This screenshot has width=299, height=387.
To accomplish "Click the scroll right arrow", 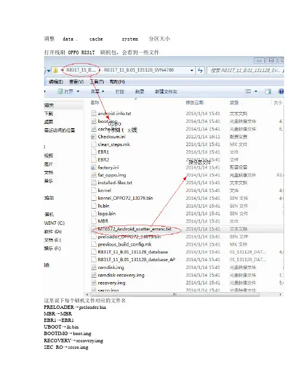I will click(x=281, y=295).
